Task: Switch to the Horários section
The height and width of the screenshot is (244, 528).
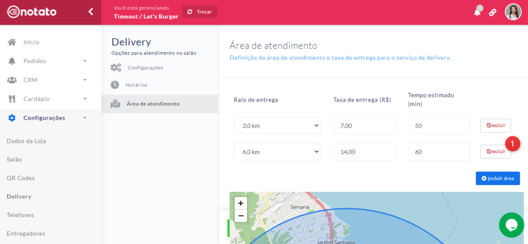Action: click(137, 85)
